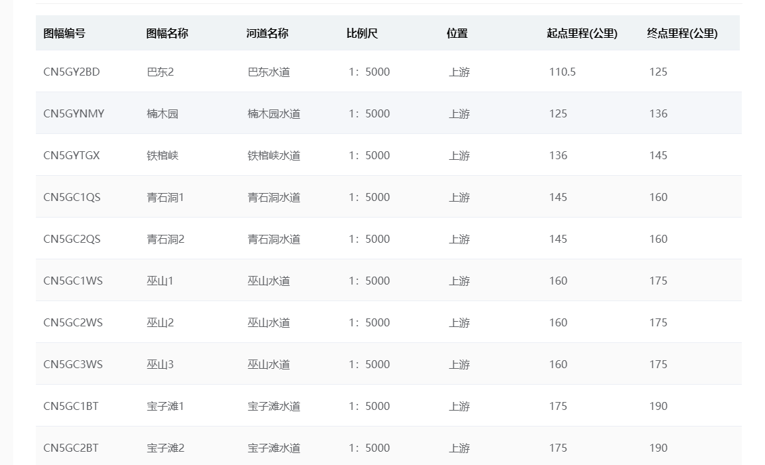Click the 图幅名称 column header
This screenshot has width=765, height=465.
tap(167, 33)
